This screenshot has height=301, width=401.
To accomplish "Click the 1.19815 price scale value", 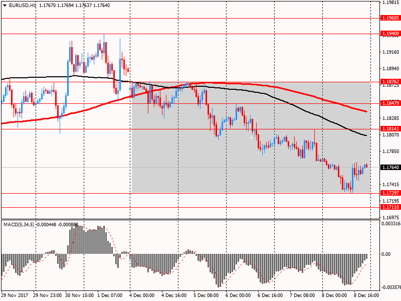I will 390,3.
